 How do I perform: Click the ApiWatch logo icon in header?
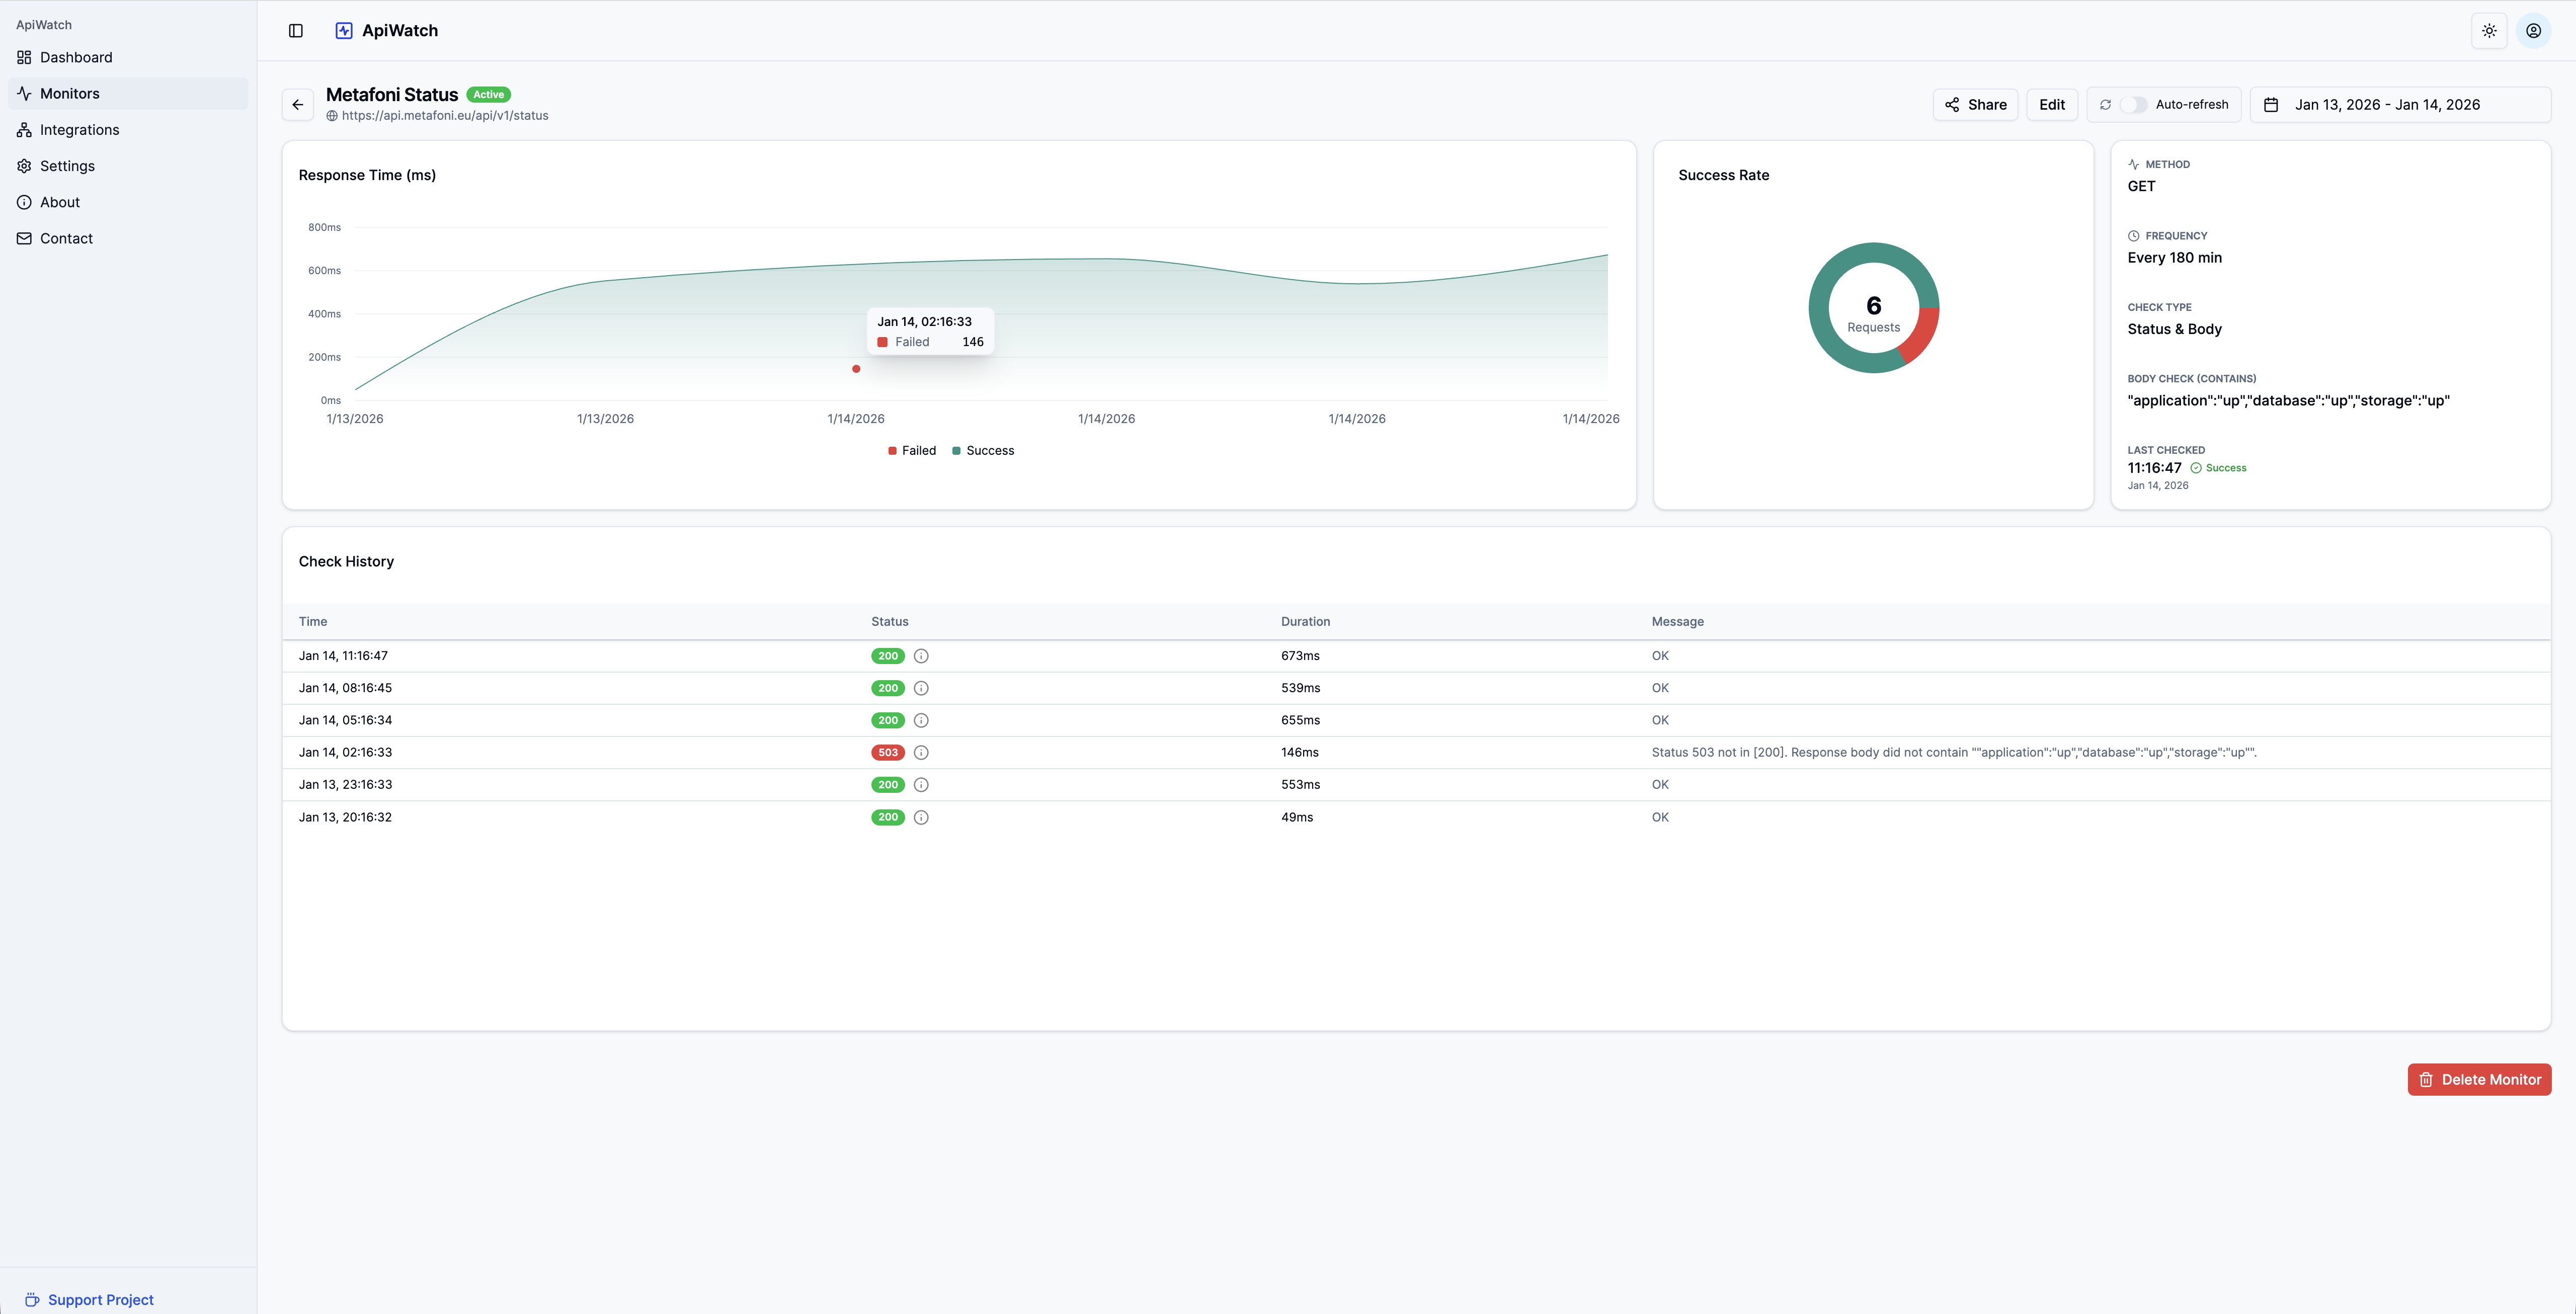[344, 31]
